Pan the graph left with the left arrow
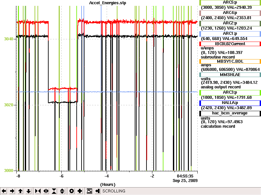The width and height of the screenshot is (261, 195). 4,191
